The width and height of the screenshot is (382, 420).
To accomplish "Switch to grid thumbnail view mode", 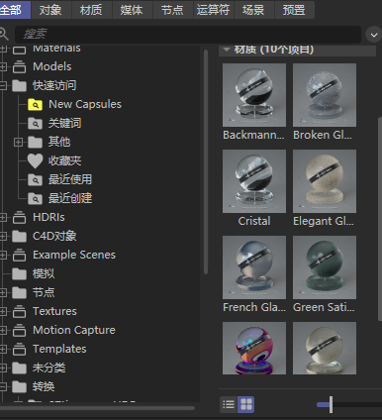I will click(246, 404).
